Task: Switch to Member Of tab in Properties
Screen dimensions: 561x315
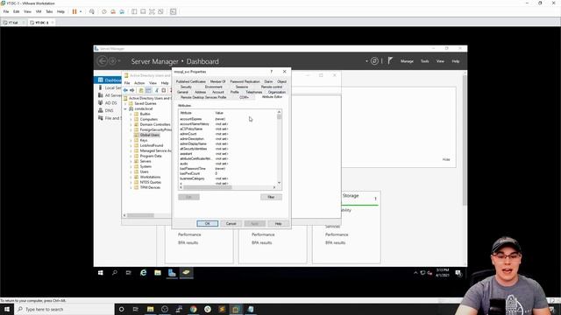Action: tap(217, 81)
